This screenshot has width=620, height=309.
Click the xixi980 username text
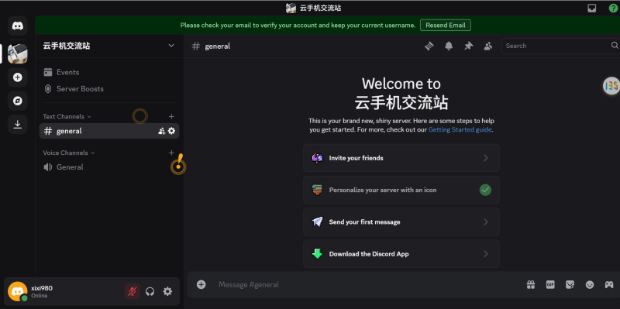[42, 288]
